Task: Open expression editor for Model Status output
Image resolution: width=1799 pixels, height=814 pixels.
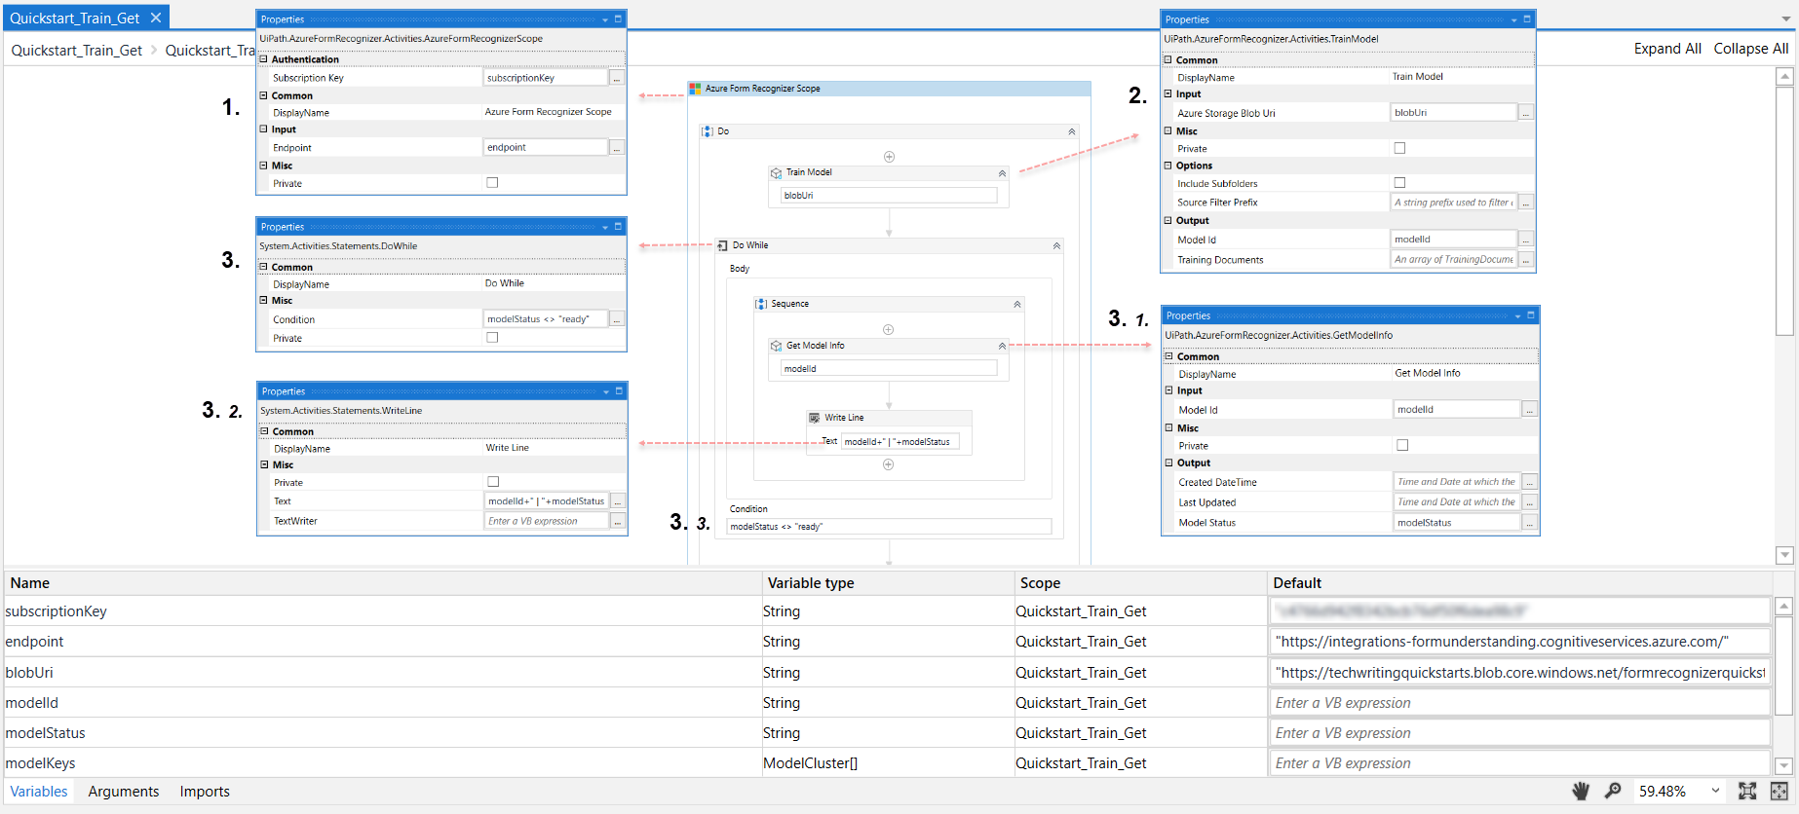Action: [x=1530, y=523]
